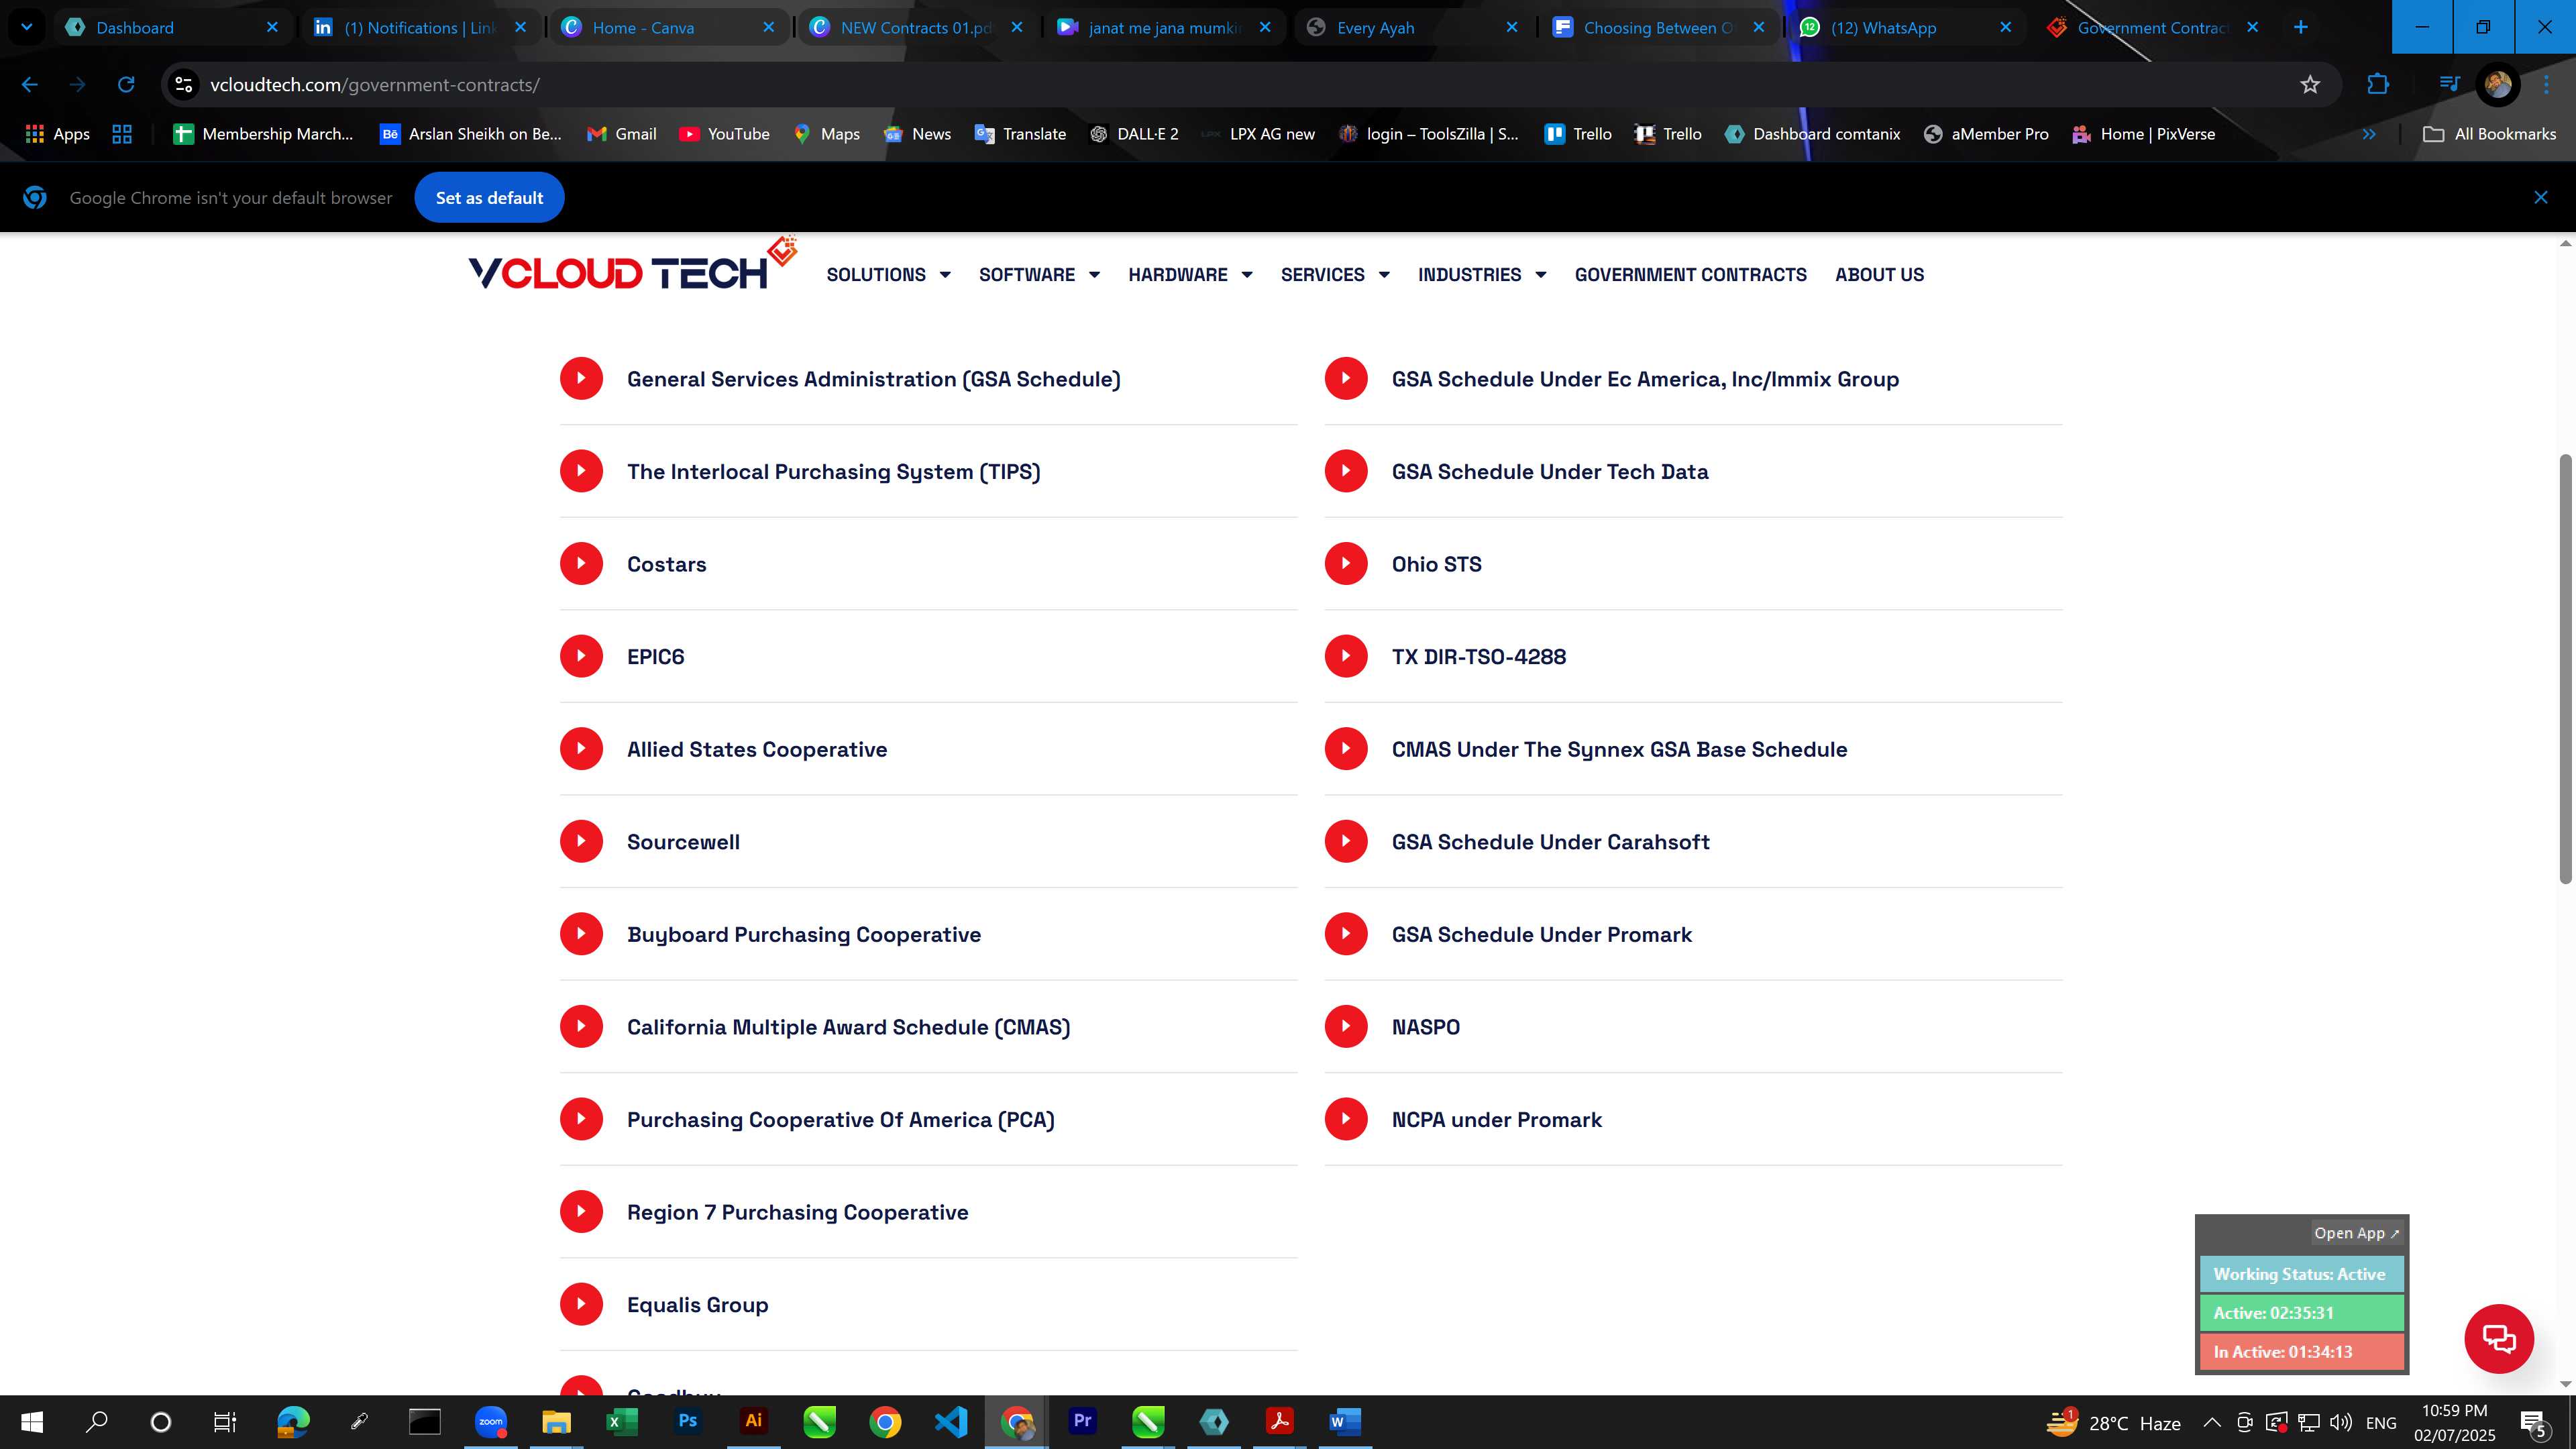Open The Interlocal Purchasing System (TIPS) link
The height and width of the screenshot is (1449, 2576).
click(x=833, y=472)
